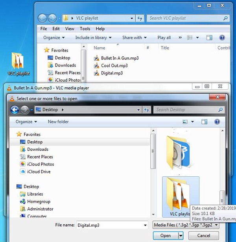Click Back arrow in VLC playlist Explorer window
236x242 pixels.
(x=42, y=18)
